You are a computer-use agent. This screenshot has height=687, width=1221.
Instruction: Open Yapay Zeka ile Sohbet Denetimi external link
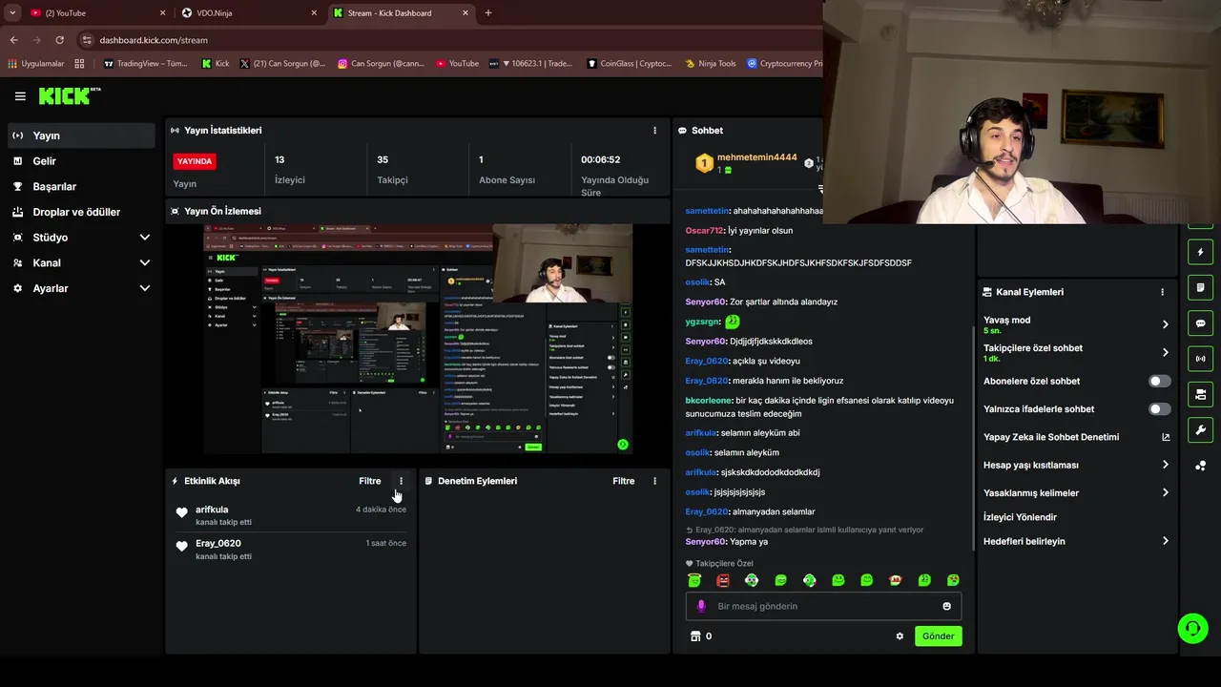(x=1165, y=437)
